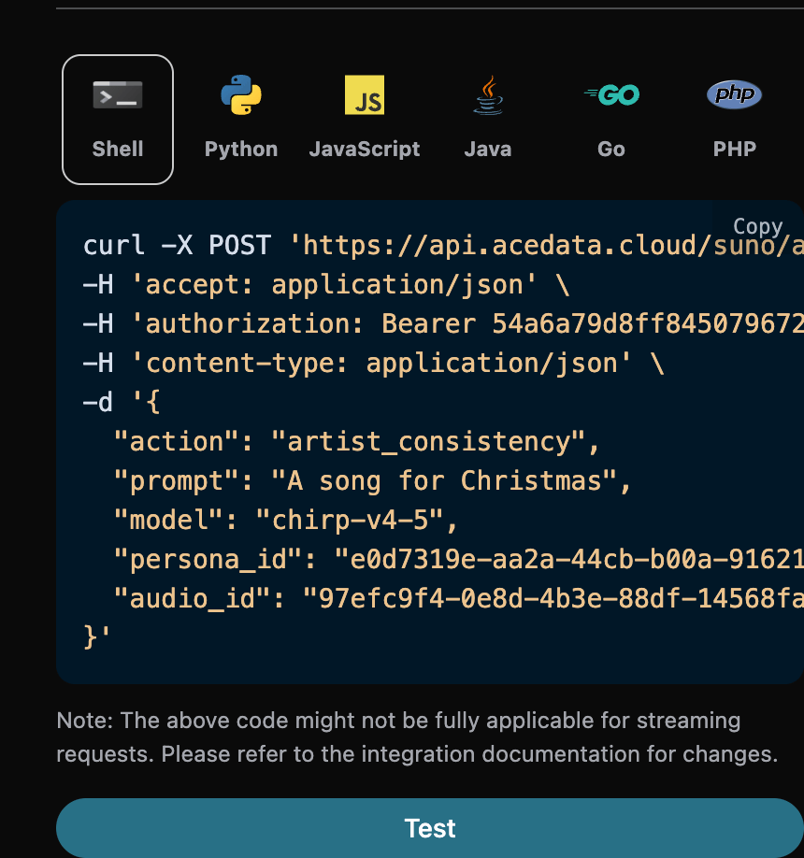
Task: Run the request with Test button
Action: point(430,828)
